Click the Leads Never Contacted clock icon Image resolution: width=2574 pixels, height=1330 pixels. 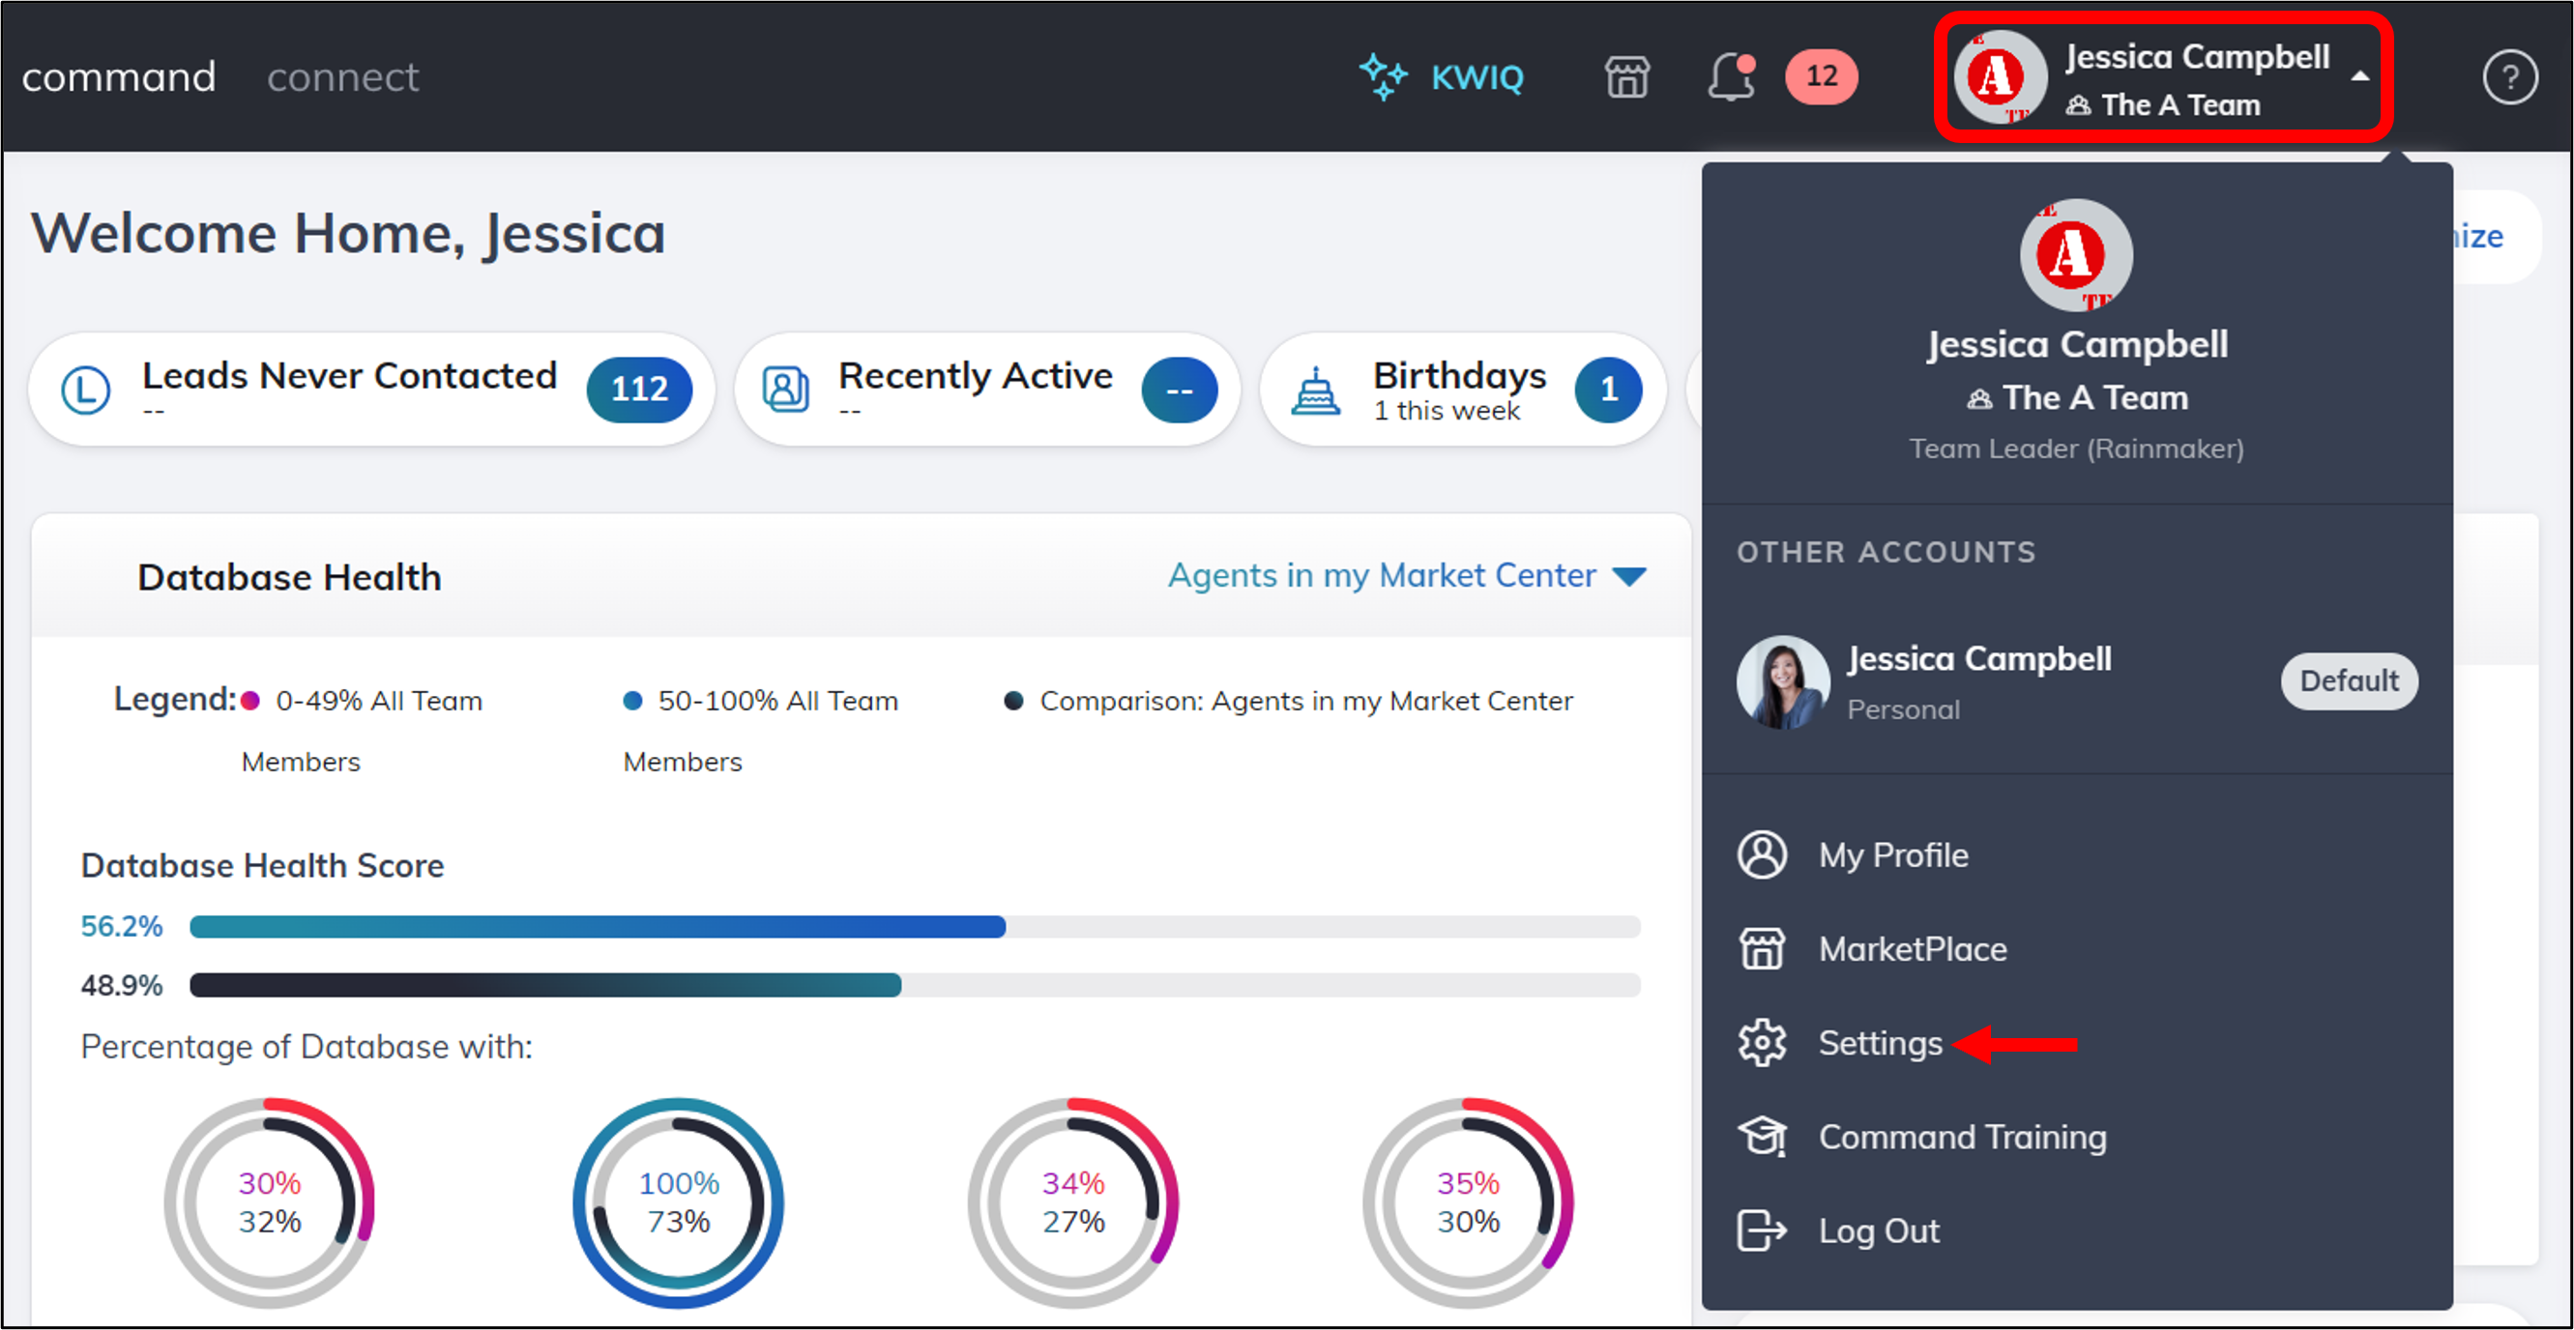pos(86,390)
